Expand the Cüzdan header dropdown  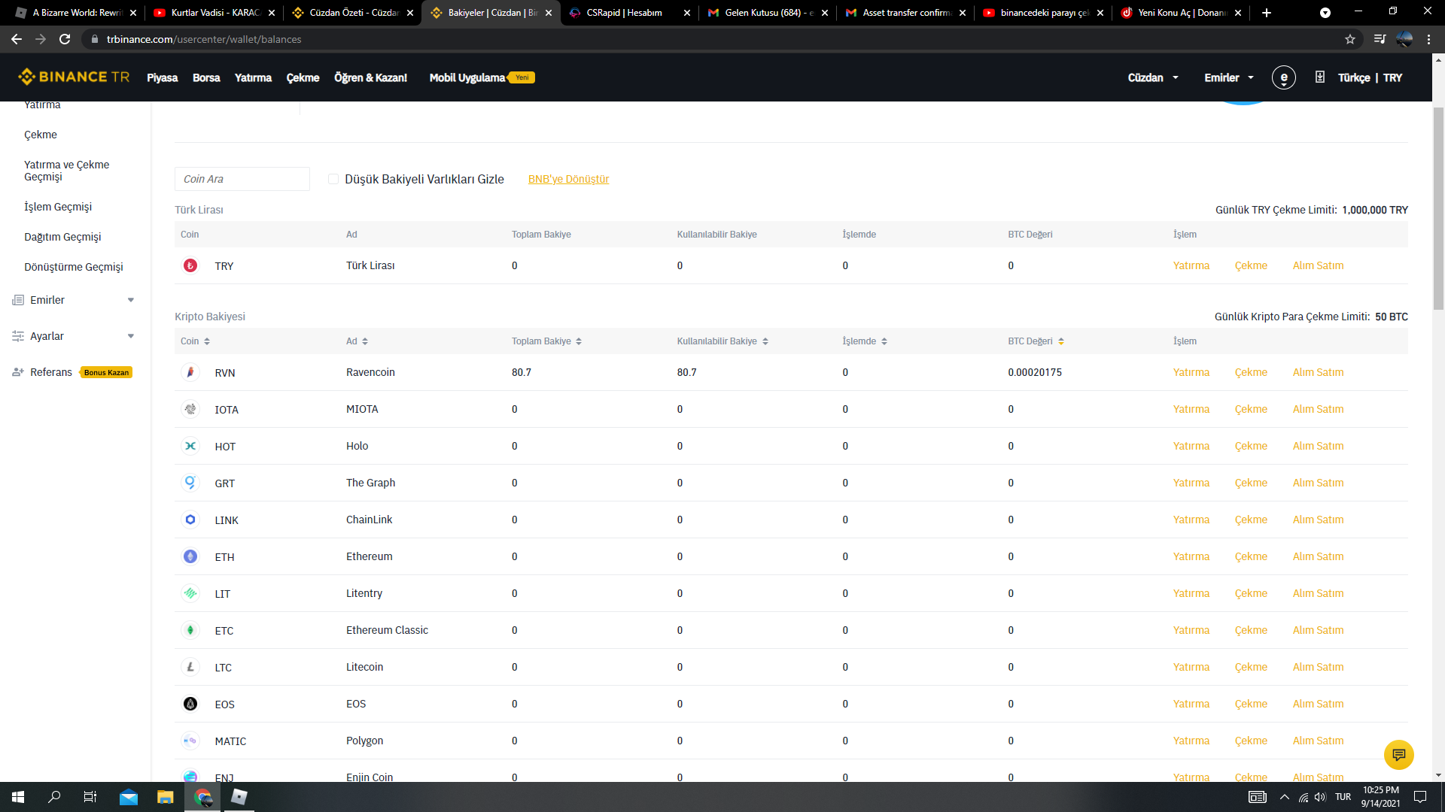tap(1153, 77)
